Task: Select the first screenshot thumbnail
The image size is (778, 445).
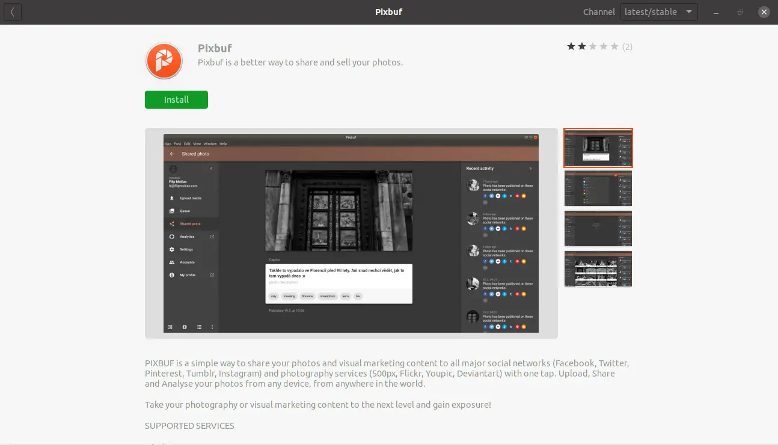Action: coord(598,148)
